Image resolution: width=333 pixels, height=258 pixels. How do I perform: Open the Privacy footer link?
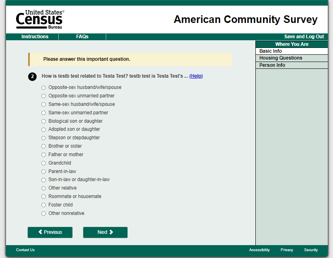click(x=287, y=250)
